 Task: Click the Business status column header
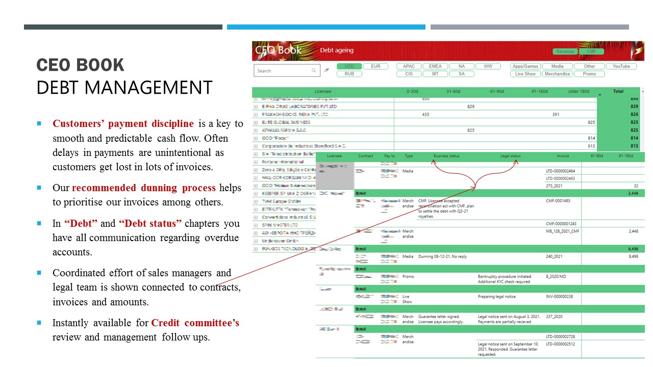(446, 156)
